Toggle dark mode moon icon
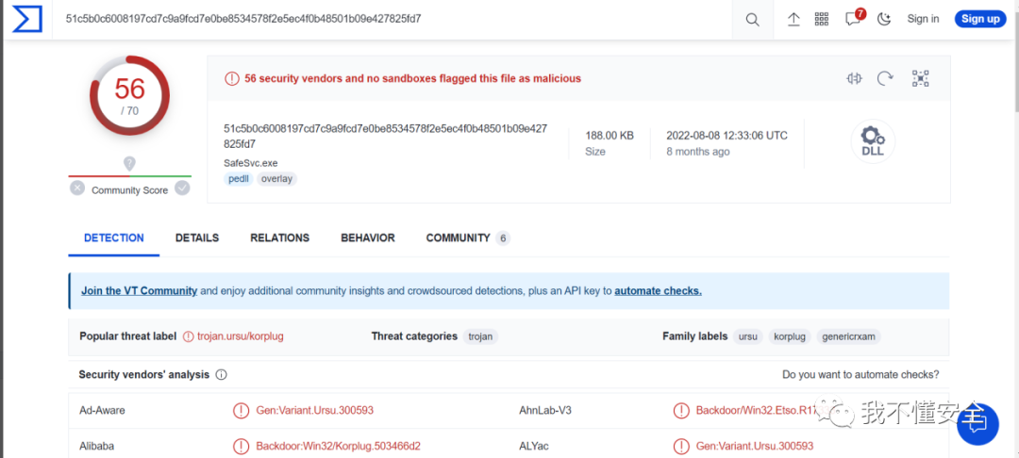This screenshot has height=458, width=1019. click(x=884, y=20)
